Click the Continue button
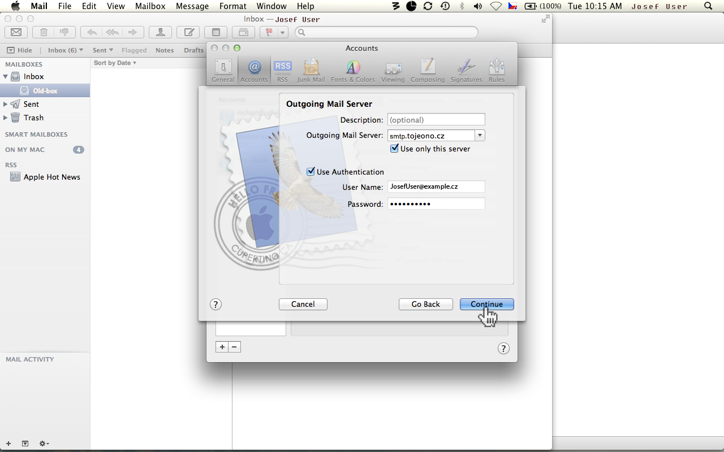 click(x=486, y=304)
